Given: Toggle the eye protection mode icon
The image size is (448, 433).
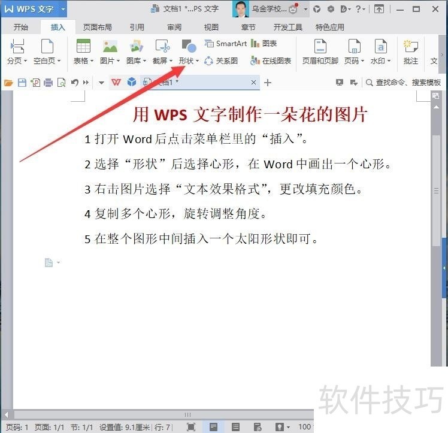Looking at the screenshot, I should [x=280, y=427].
